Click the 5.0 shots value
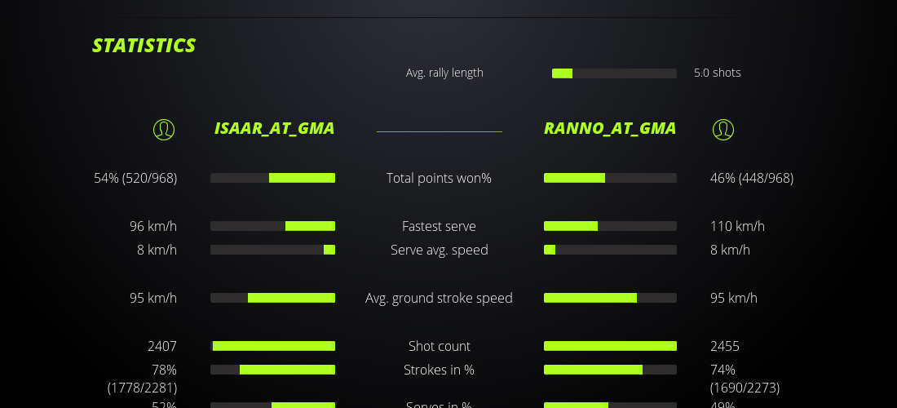 tap(717, 73)
